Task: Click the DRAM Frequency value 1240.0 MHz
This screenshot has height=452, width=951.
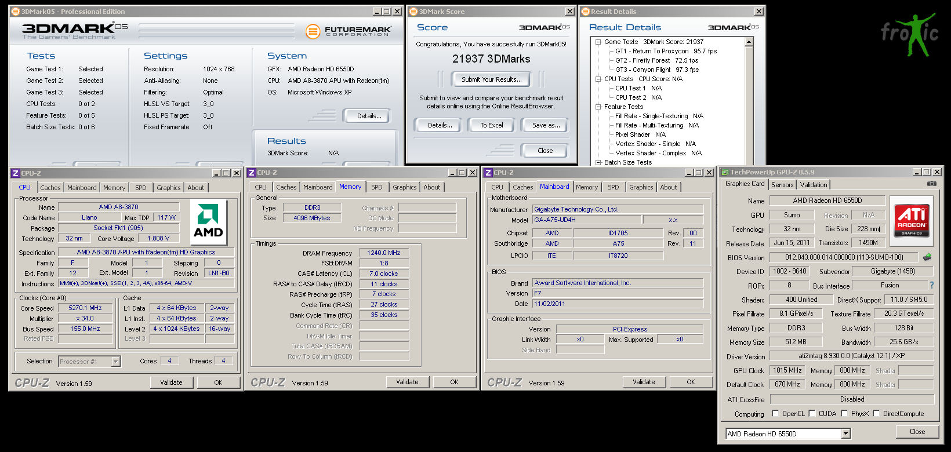Action: 384,253
